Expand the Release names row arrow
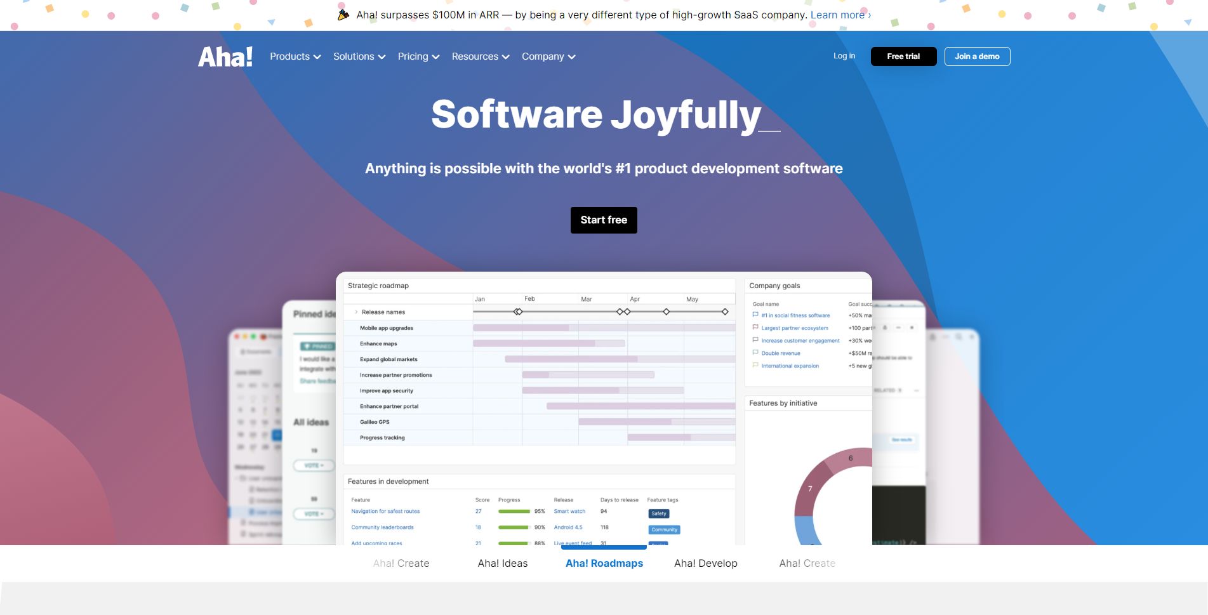The image size is (1208, 615). pos(356,312)
